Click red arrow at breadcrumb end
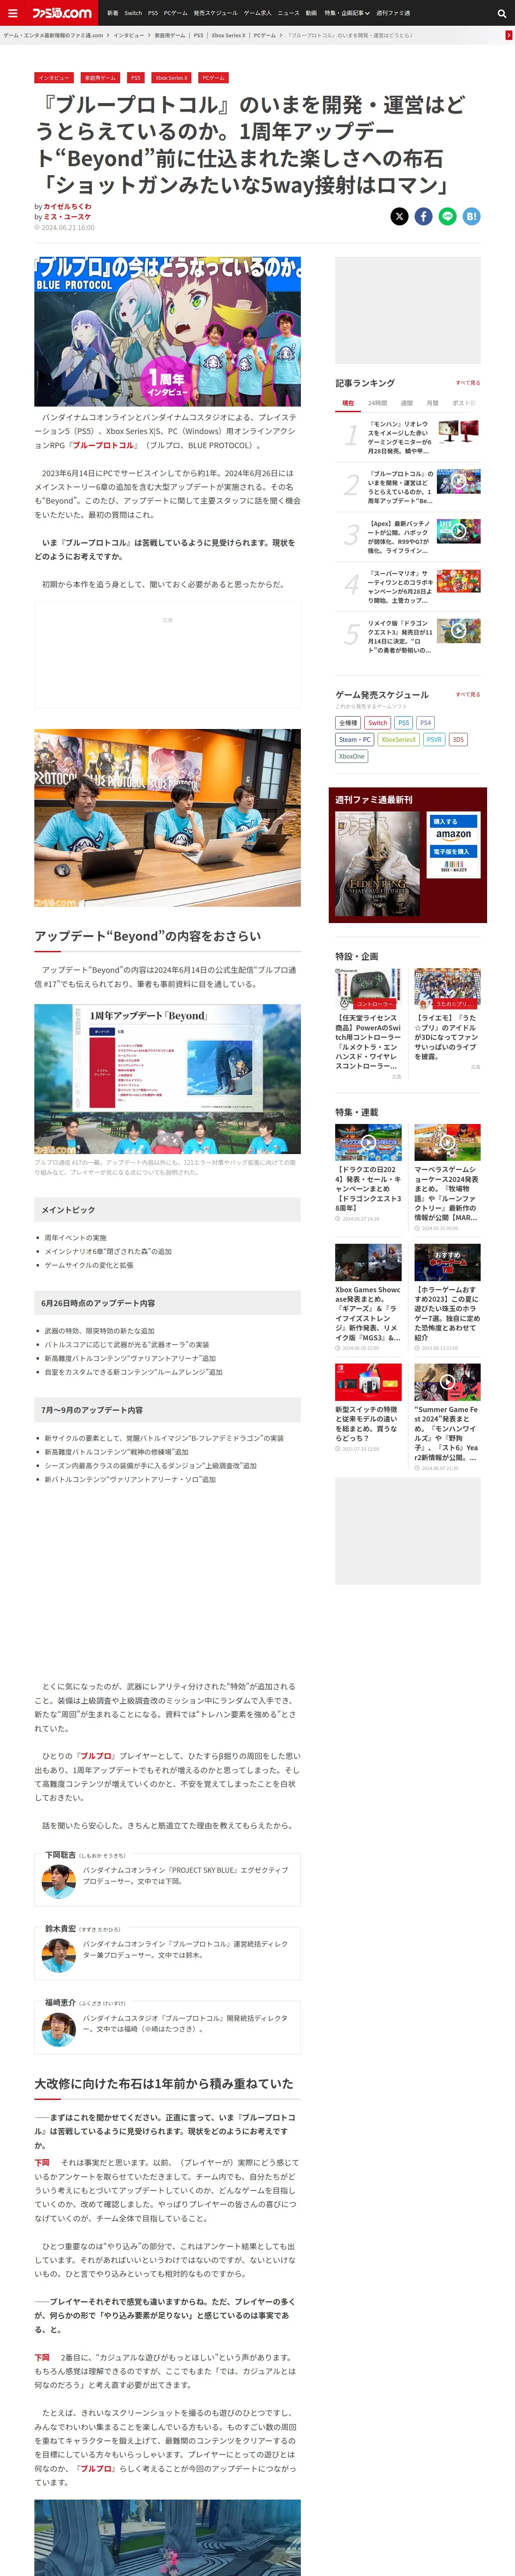The image size is (515, 2576). coord(509,35)
